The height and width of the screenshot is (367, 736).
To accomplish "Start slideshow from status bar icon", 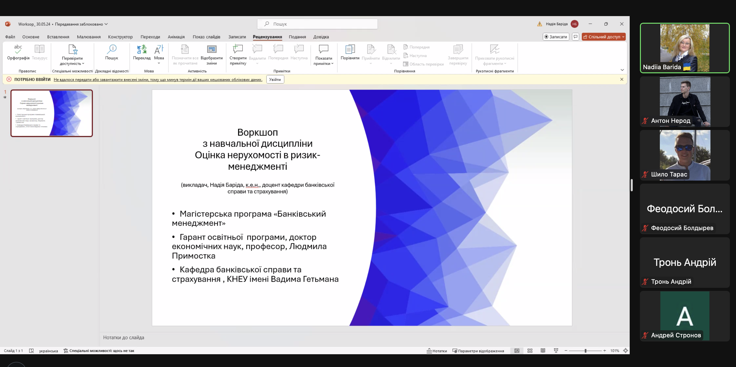I will (x=556, y=351).
